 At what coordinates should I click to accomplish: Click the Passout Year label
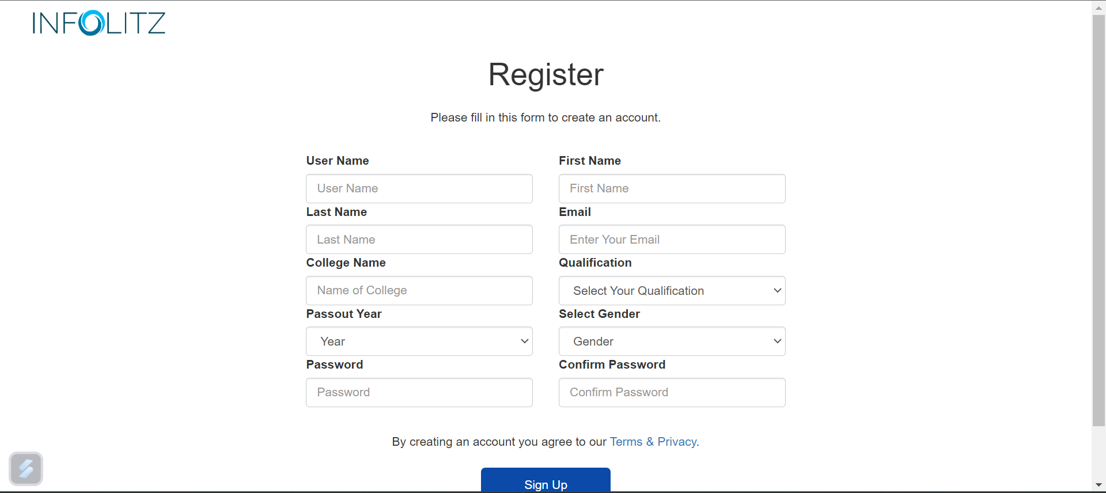click(x=344, y=314)
